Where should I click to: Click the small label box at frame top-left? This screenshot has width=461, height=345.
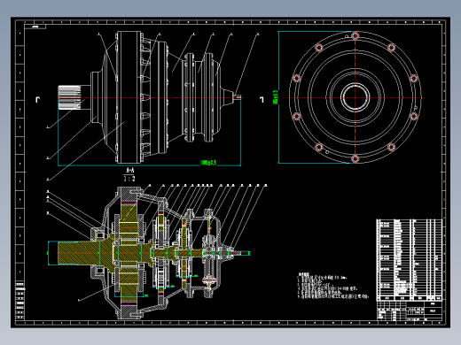(35, 27)
